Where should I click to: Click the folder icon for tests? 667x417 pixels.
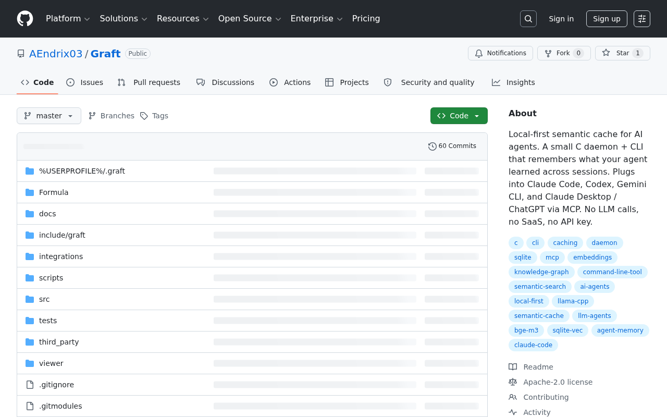[30, 321]
